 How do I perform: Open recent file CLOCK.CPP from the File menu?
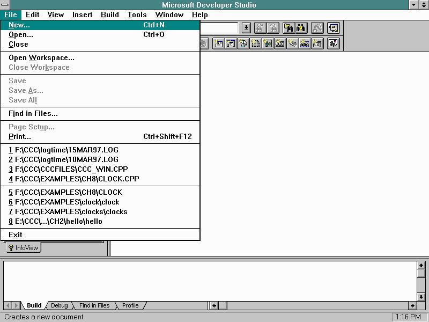tap(70, 178)
